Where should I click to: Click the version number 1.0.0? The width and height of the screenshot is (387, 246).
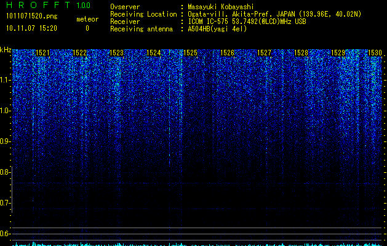click(x=84, y=6)
